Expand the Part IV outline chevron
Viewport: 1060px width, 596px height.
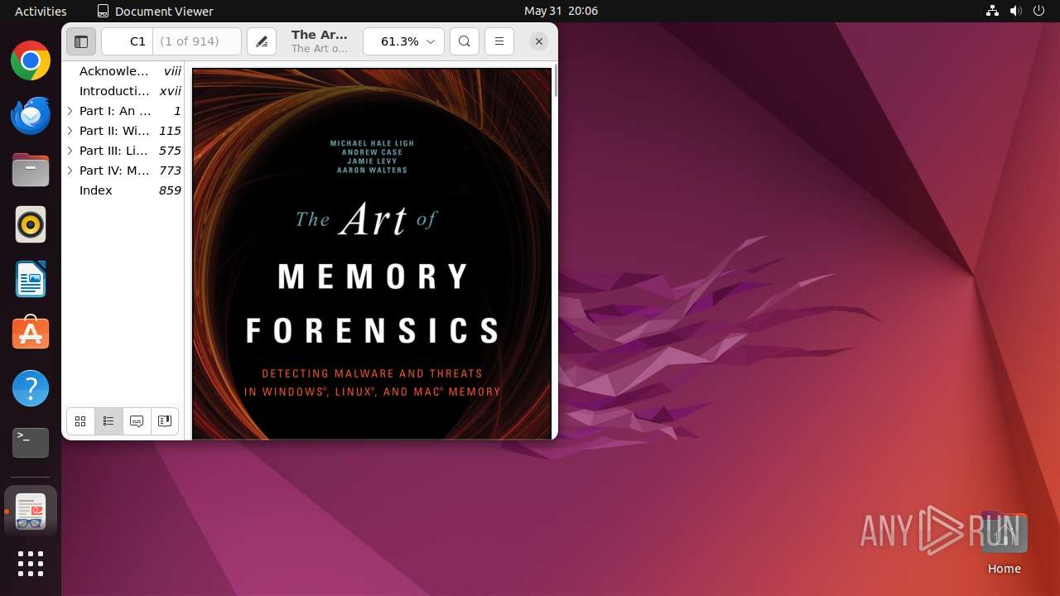click(70, 171)
